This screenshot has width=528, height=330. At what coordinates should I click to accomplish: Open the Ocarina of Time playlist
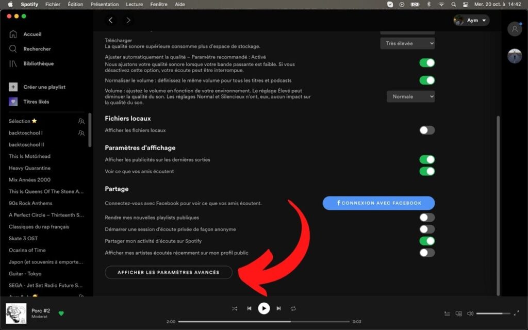pos(27,250)
